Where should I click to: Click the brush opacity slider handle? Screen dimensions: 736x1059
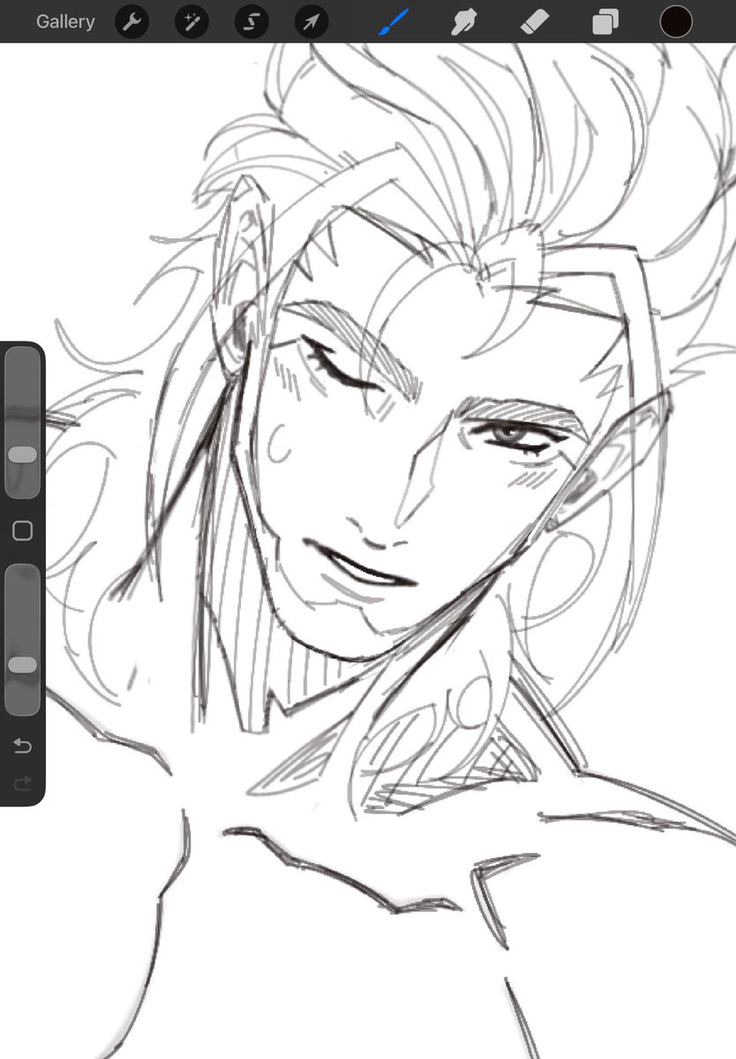pos(22,665)
